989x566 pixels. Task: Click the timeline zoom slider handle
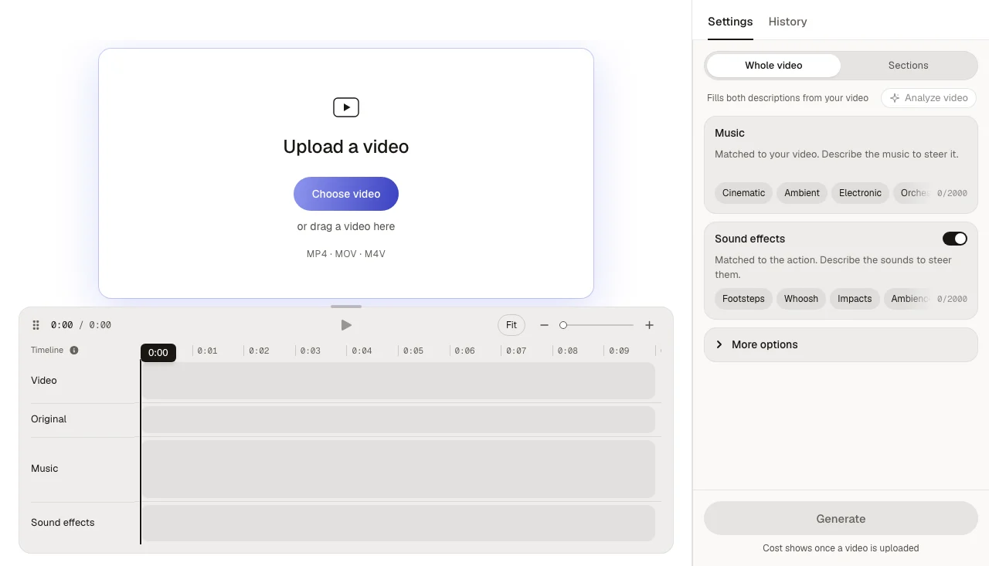click(x=563, y=325)
